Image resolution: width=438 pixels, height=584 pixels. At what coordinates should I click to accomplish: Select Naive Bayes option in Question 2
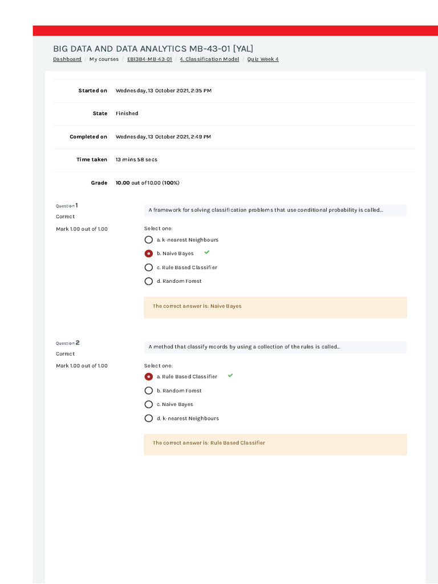click(149, 404)
